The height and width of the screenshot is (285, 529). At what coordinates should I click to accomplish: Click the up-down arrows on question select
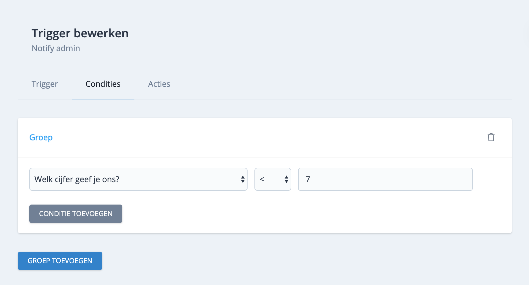(x=243, y=179)
